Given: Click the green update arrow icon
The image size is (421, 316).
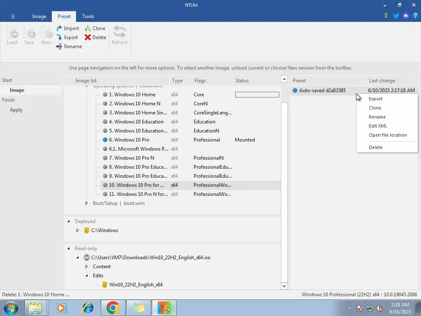Looking at the screenshot, I should (x=386, y=16).
